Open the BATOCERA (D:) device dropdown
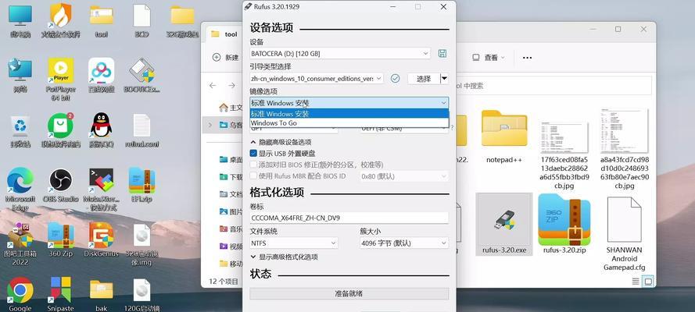 coord(340,54)
